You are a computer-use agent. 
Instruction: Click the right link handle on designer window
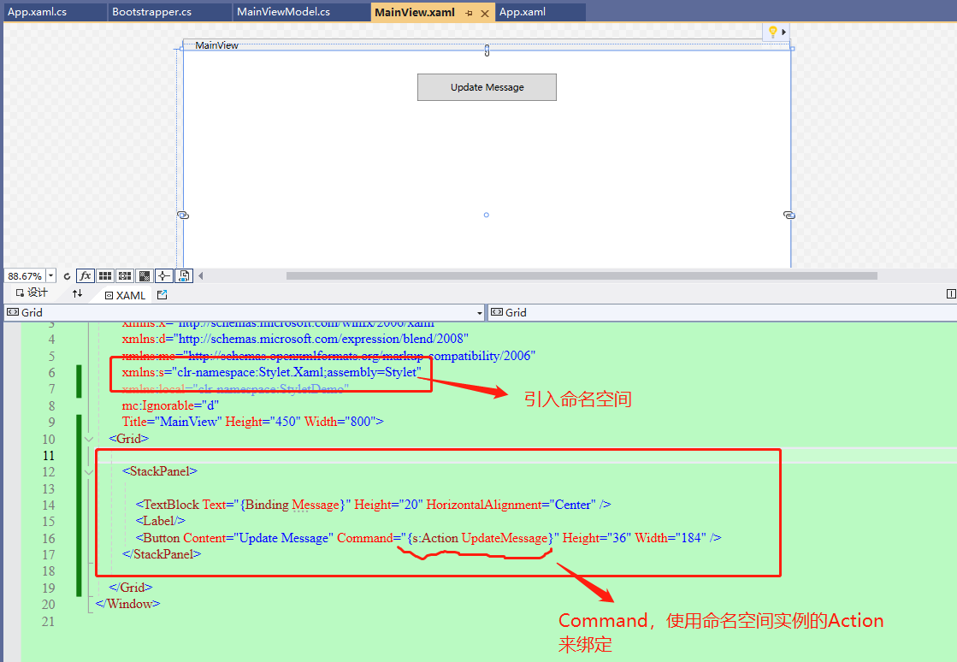click(789, 216)
